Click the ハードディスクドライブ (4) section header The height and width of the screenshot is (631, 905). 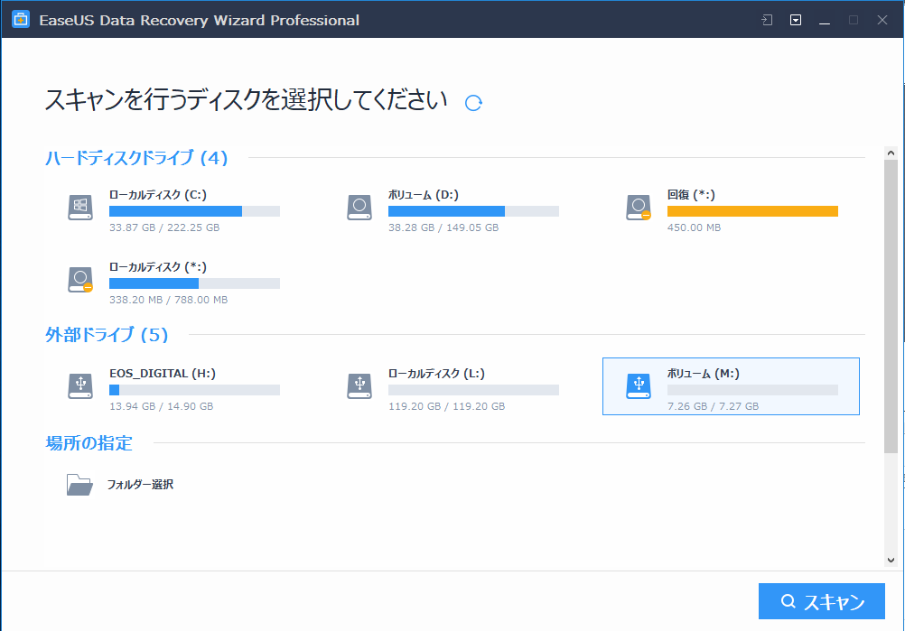pyautogui.click(x=136, y=158)
